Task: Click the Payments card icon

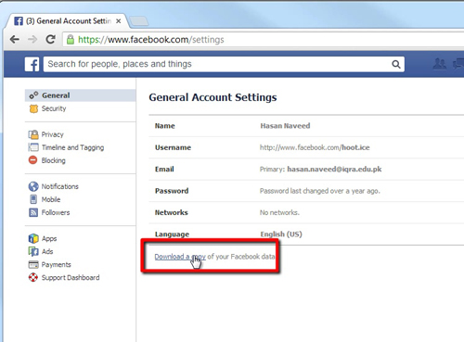Action: pyautogui.click(x=33, y=264)
